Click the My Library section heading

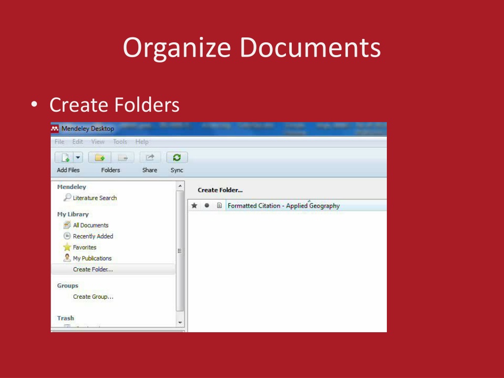(73, 215)
